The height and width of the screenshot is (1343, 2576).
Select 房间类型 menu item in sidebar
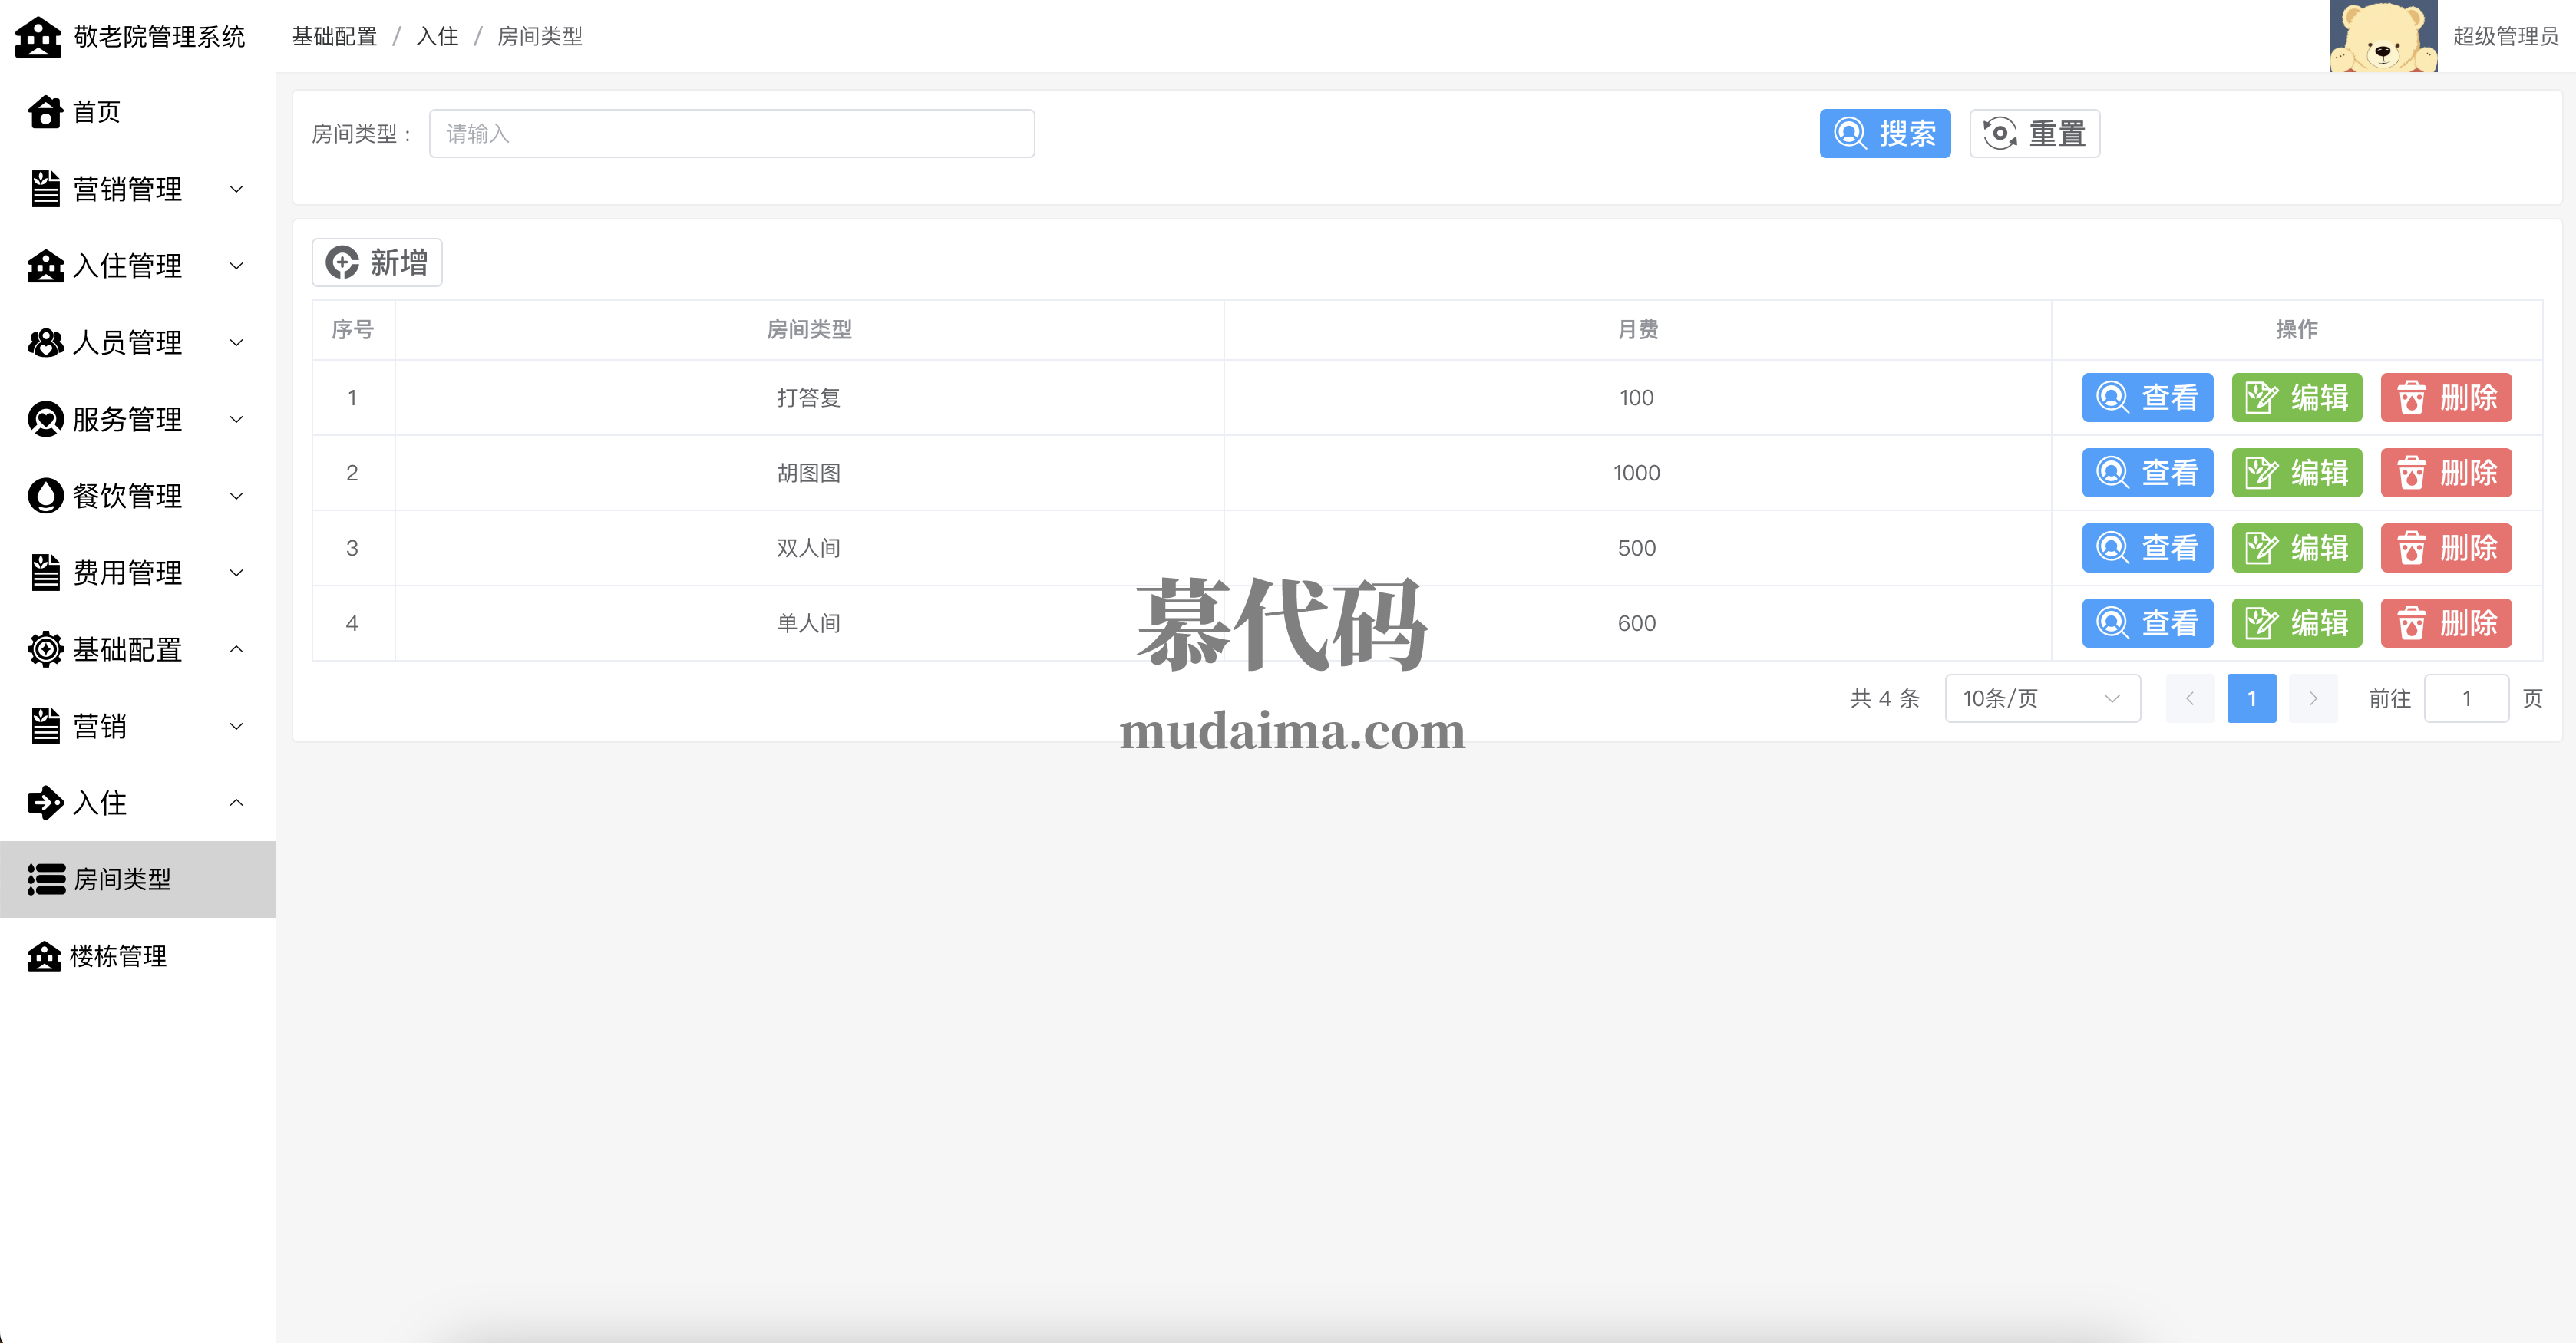[x=122, y=879]
